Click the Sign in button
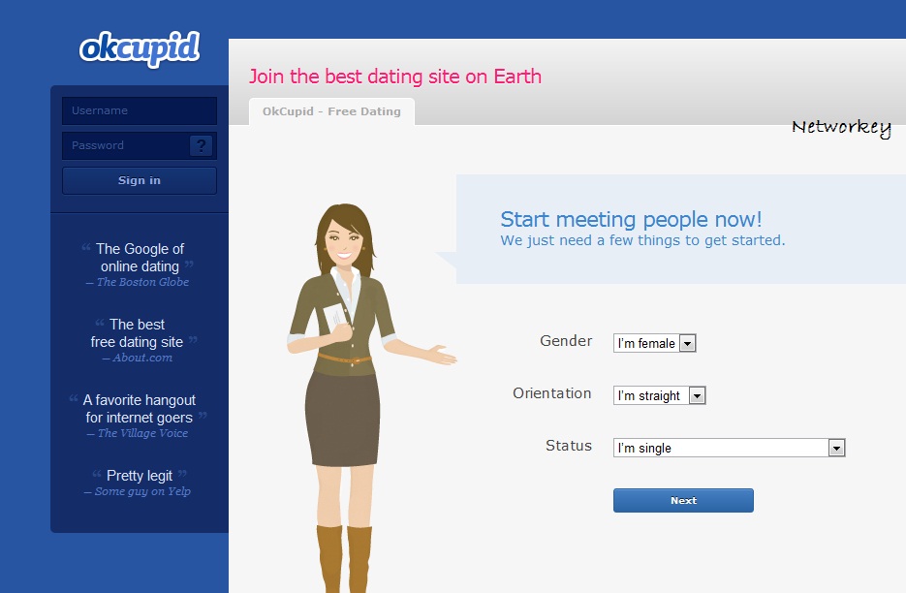 (140, 180)
